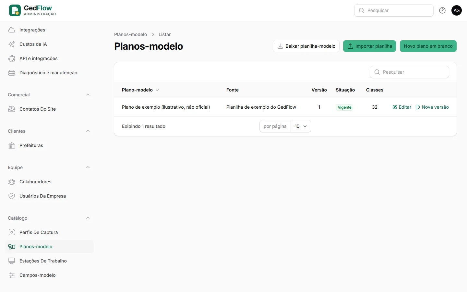The image size is (467, 292).
Task: Click the Perfis De Captura viewfinder icon
Action: pyautogui.click(x=12, y=232)
